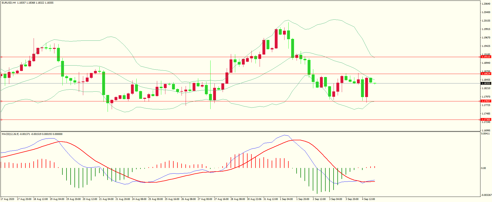Click the 31 Aug 12:00 time label
The image size is (492, 202).
(x=271, y=199)
